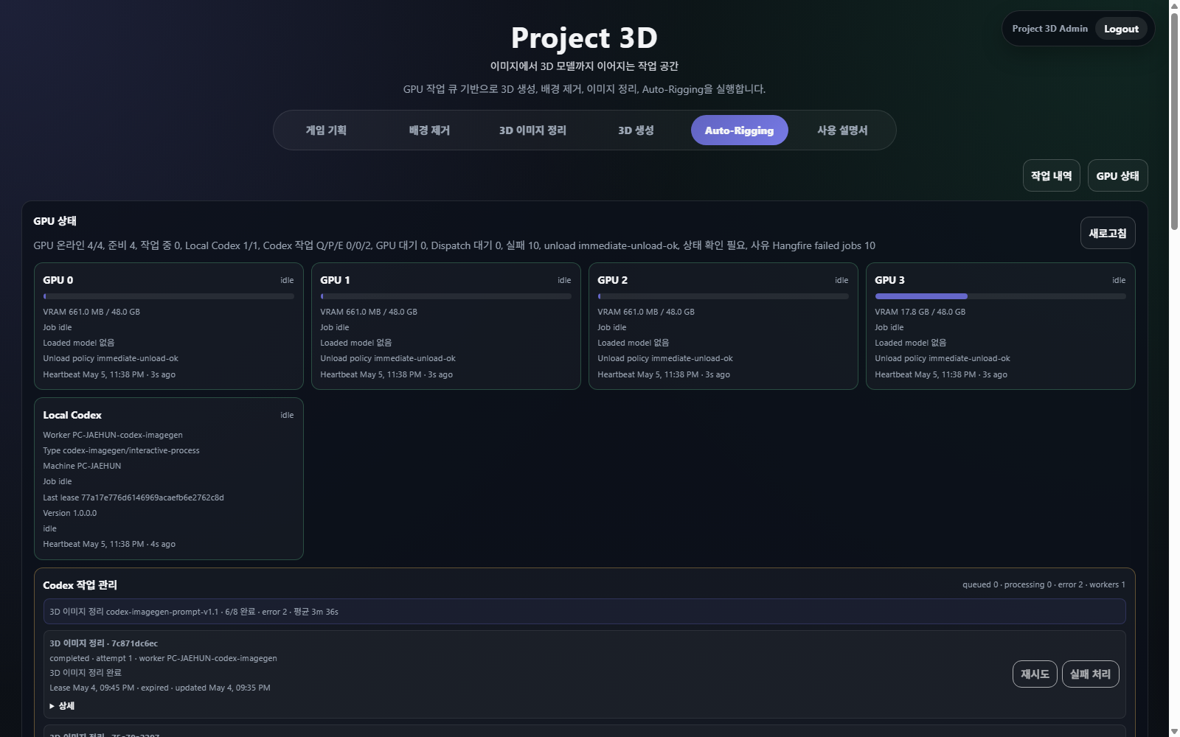The height and width of the screenshot is (737, 1180).
Task: Select the Auto-Rigging tab
Action: tap(739, 130)
